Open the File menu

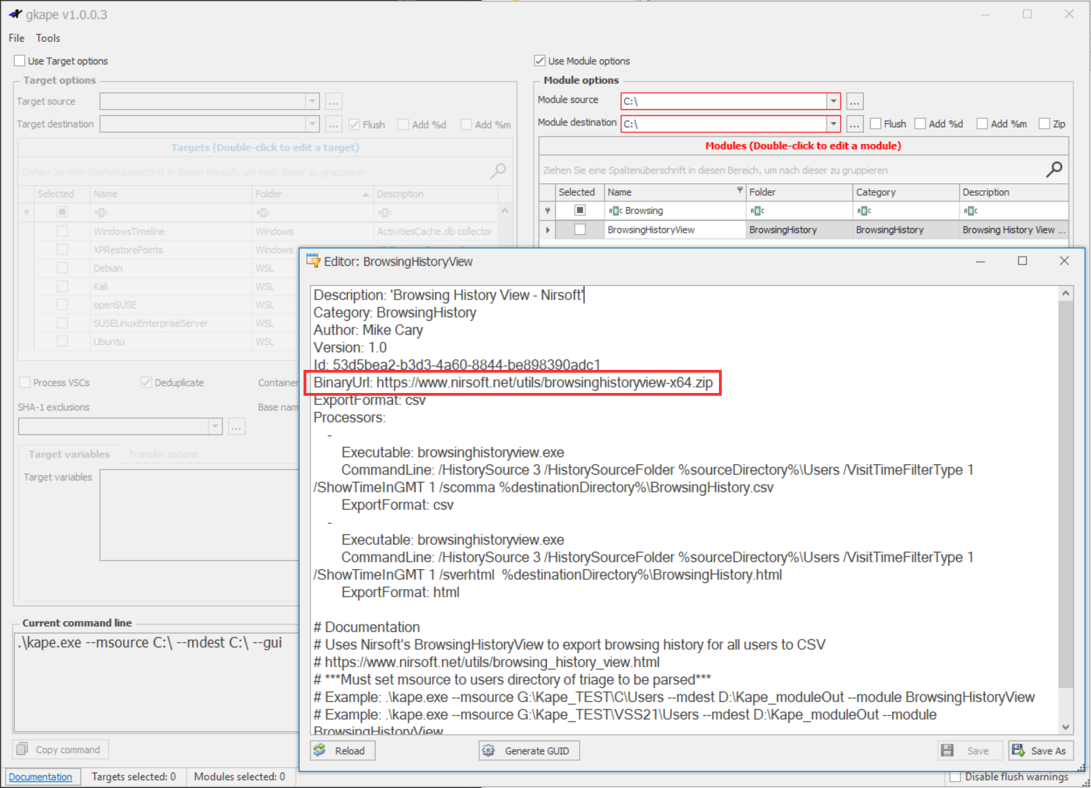[x=17, y=38]
